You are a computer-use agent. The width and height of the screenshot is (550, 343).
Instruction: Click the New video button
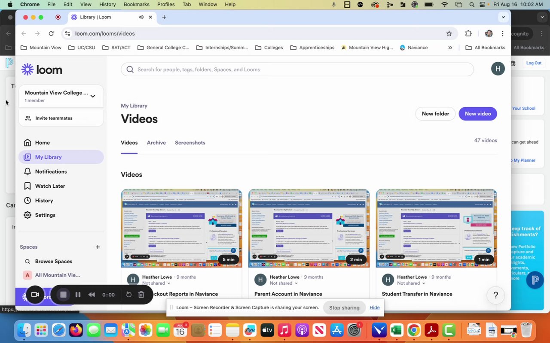pyautogui.click(x=478, y=114)
